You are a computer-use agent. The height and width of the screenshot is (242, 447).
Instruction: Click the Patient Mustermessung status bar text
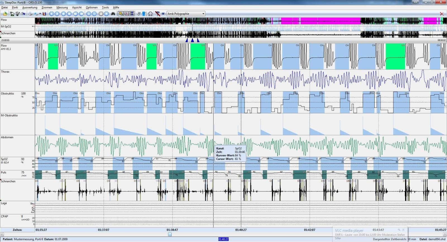23,239
